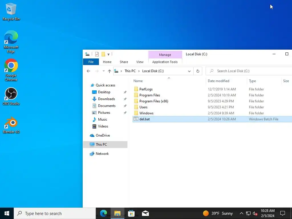Click the drive icon in the title bar
The width and height of the screenshot is (292, 219).
point(87,54)
